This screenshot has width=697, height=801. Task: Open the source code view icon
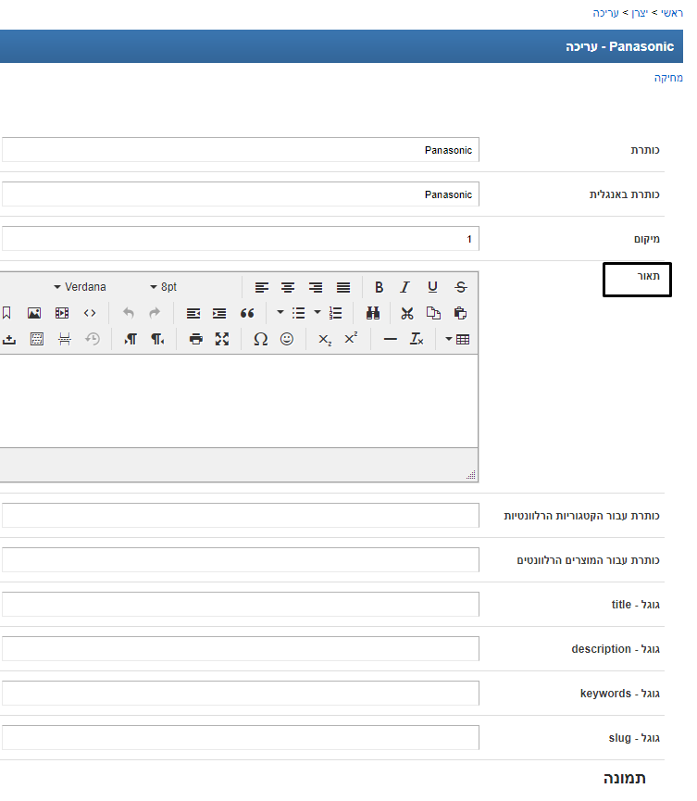point(90,313)
